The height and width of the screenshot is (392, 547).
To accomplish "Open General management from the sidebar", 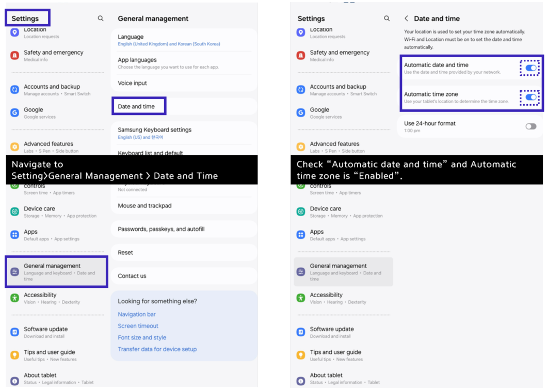I will click(x=52, y=271).
